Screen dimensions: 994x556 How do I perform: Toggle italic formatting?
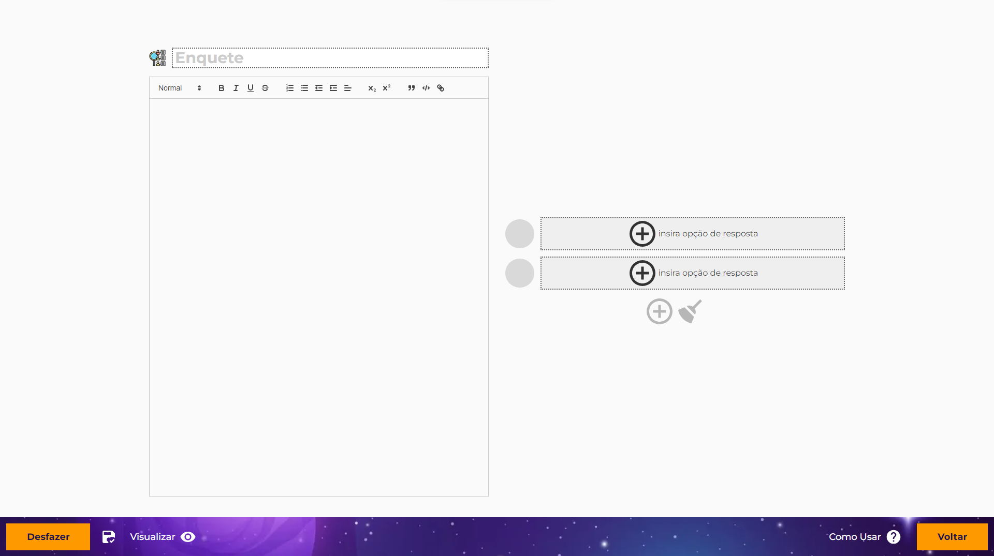pyautogui.click(x=236, y=88)
